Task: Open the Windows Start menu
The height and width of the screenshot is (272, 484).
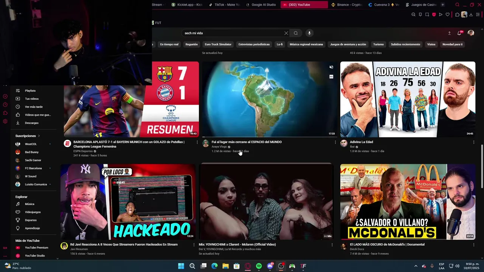Action: (x=181, y=266)
